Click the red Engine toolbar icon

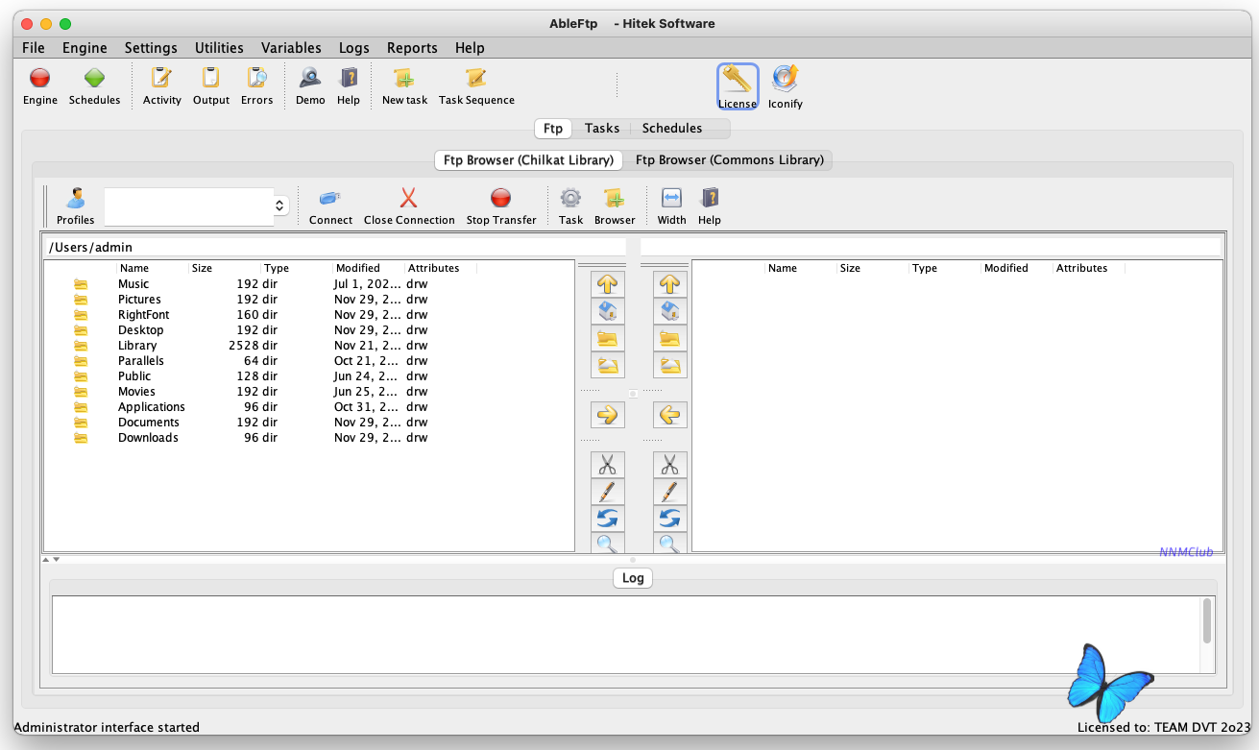(x=40, y=78)
